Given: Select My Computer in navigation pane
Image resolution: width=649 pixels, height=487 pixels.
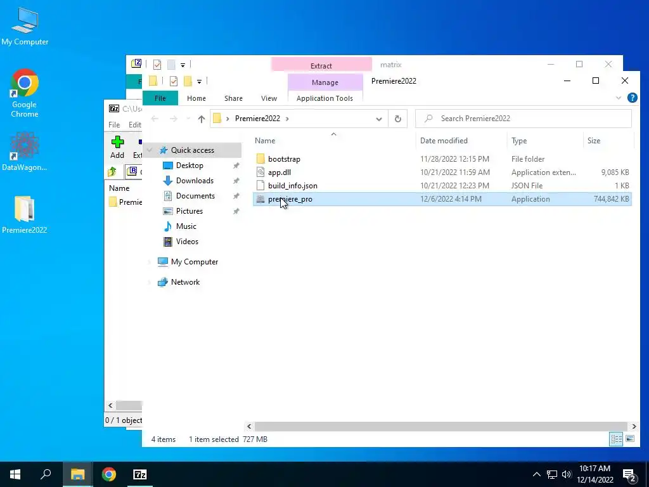Looking at the screenshot, I should 194,262.
